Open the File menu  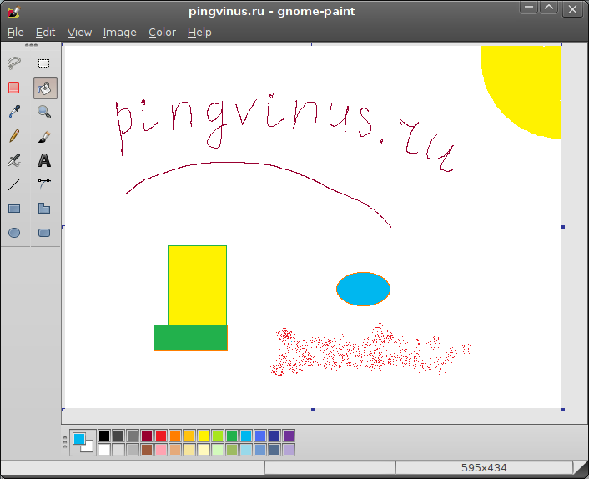(15, 33)
